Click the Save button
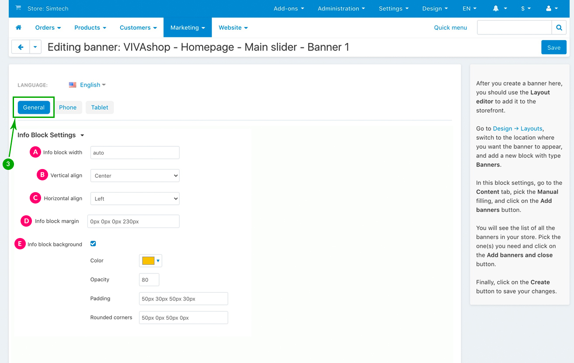Image resolution: width=574 pixels, height=363 pixels. [553, 48]
